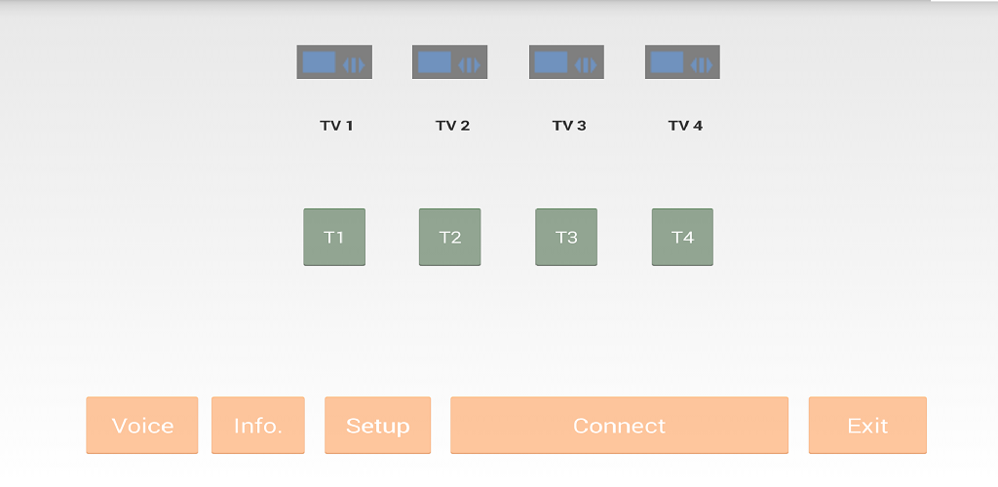Toggle the T1 transmitter button
This screenshot has width=998, height=487.
(334, 237)
